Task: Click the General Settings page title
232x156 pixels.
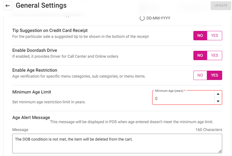Action: point(41,6)
